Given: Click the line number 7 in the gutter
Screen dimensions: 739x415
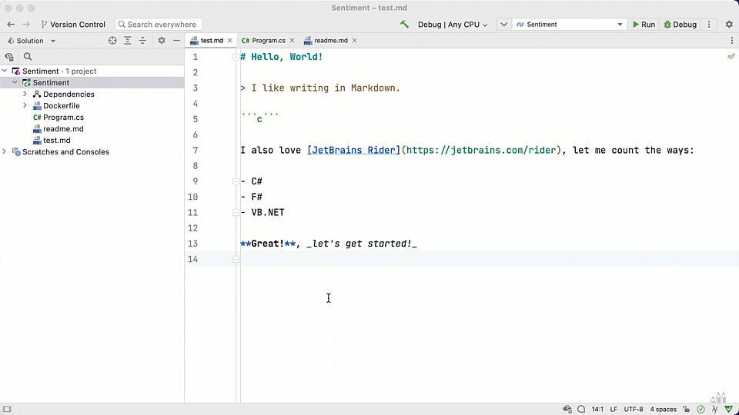Looking at the screenshot, I should pyautogui.click(x=195, y=151).
